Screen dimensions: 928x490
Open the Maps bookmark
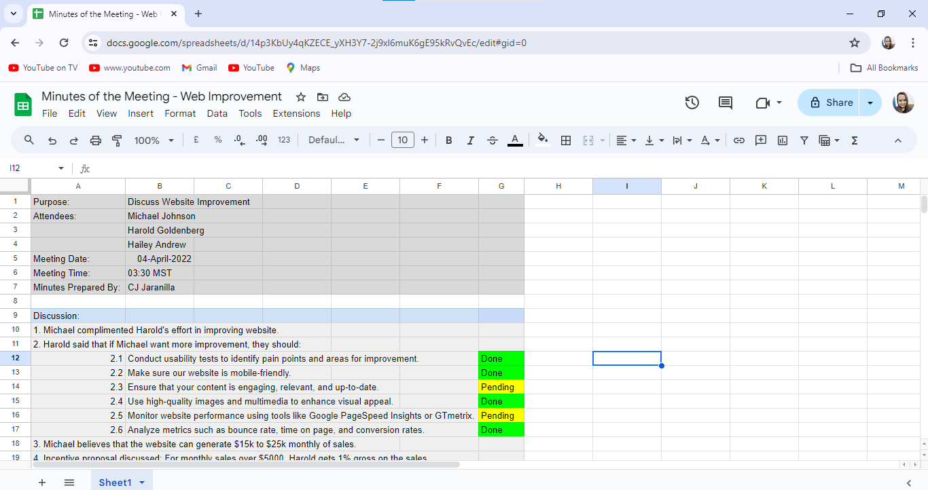pos(303,68)
